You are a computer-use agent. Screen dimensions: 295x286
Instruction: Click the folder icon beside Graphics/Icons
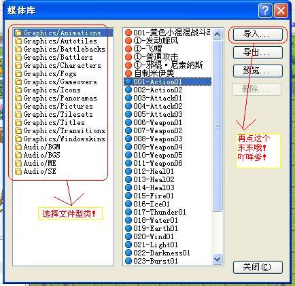[18, 90]
